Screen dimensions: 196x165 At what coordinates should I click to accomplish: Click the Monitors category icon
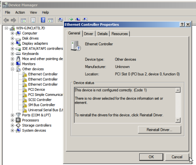point(18,64)
